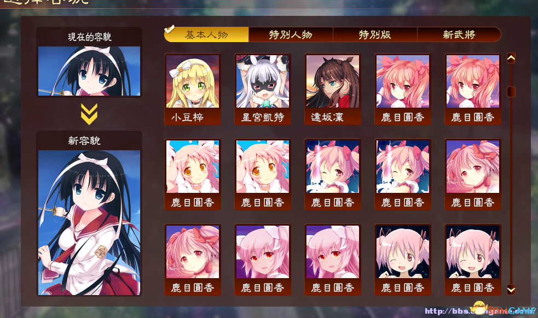Viewport: 538px width, 318px height.
Task: Switch to the 特別人物 tab
Action: pyautogui.click(x=291, y=34)
